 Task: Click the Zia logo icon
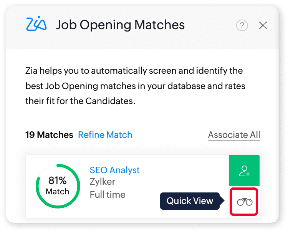pyautogui.click(x=36, y=24)
